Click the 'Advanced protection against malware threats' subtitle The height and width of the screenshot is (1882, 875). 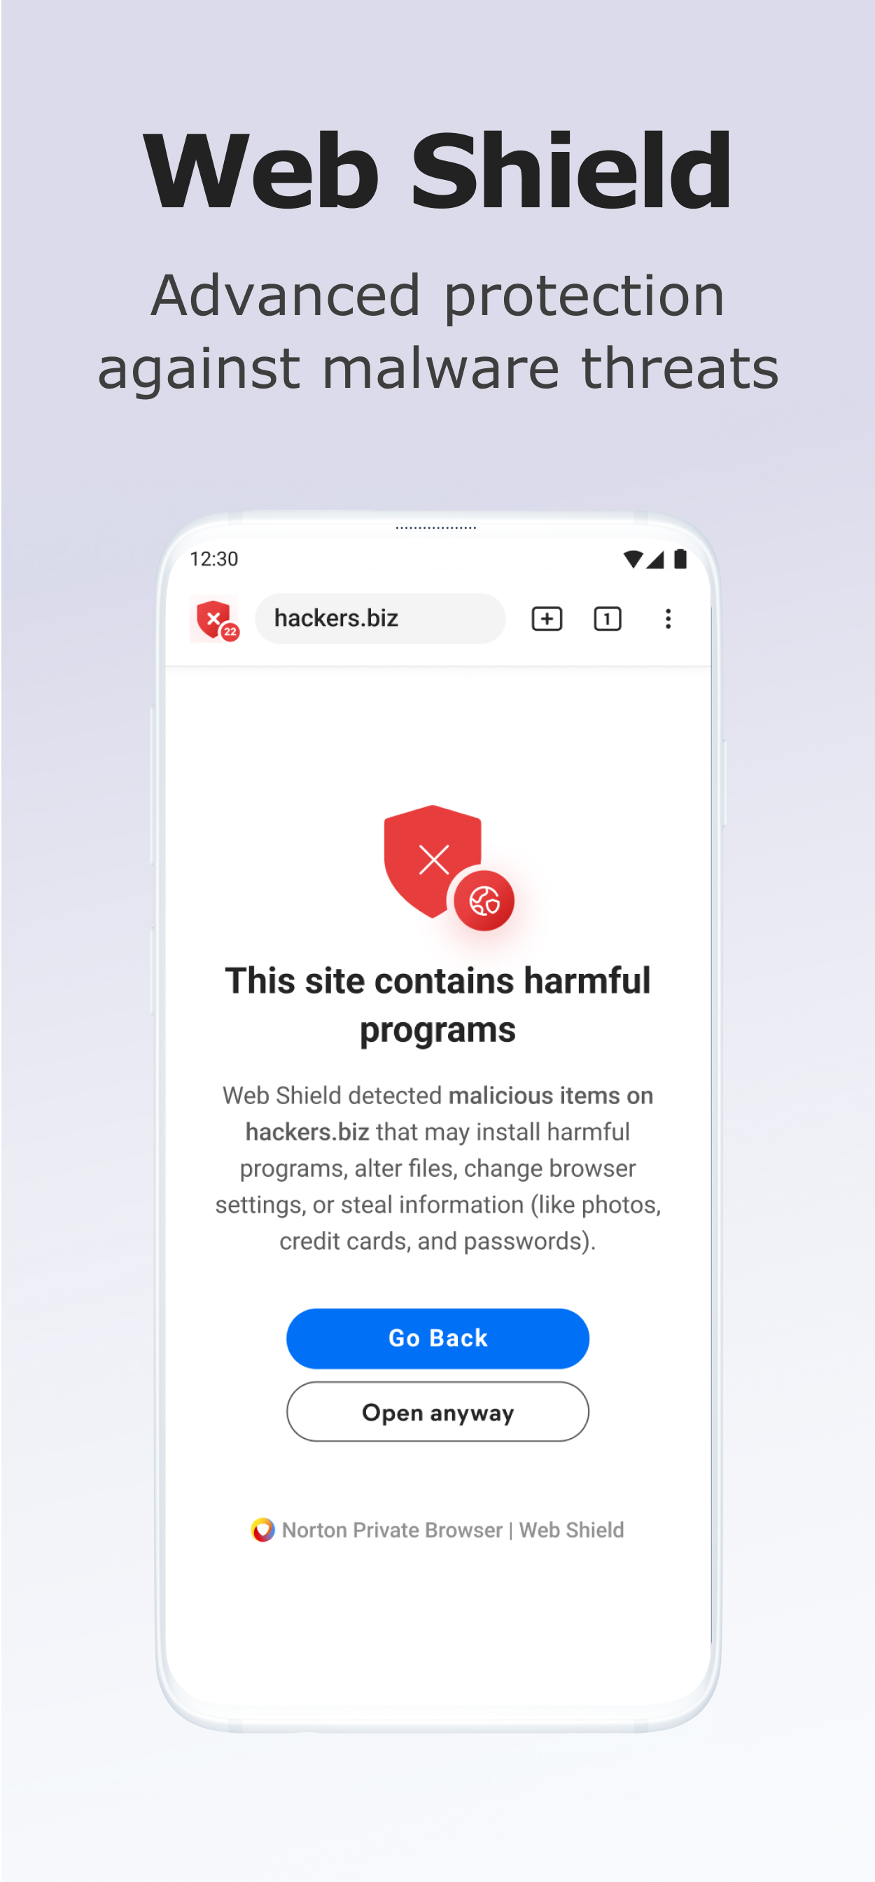pos(437,331)
